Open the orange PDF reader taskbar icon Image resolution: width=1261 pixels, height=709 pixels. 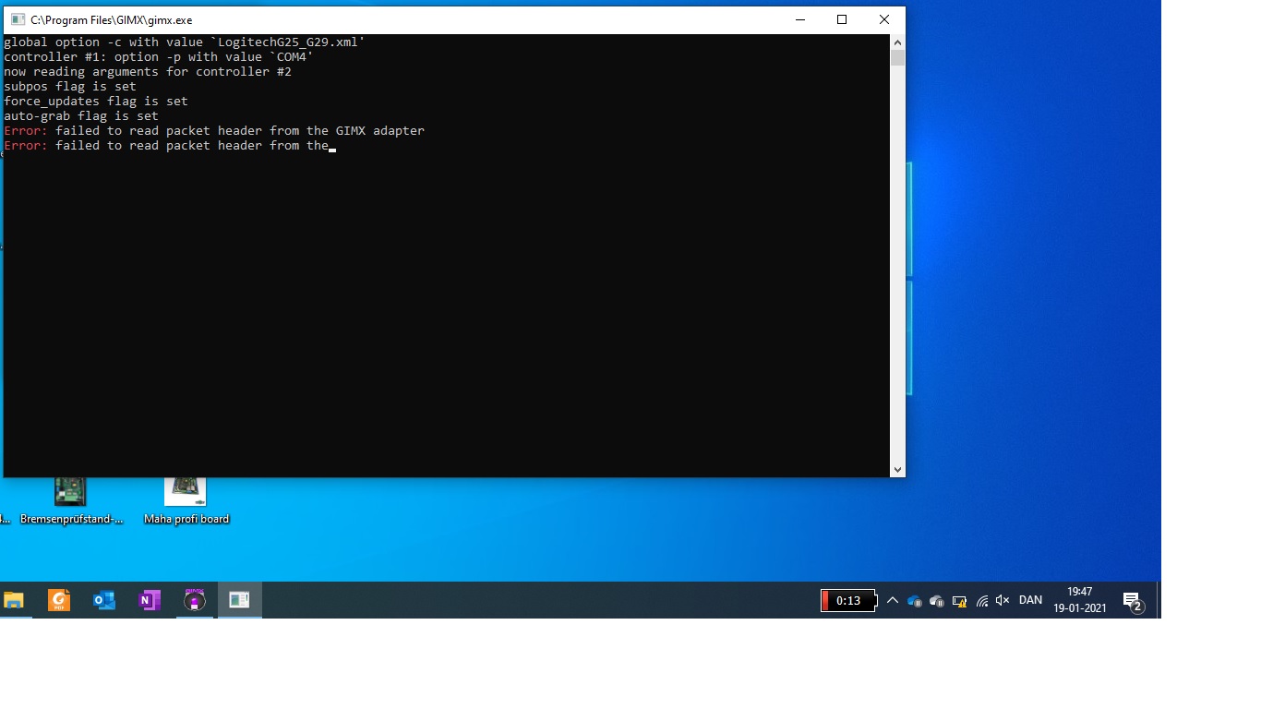click(x=59, y=601)
